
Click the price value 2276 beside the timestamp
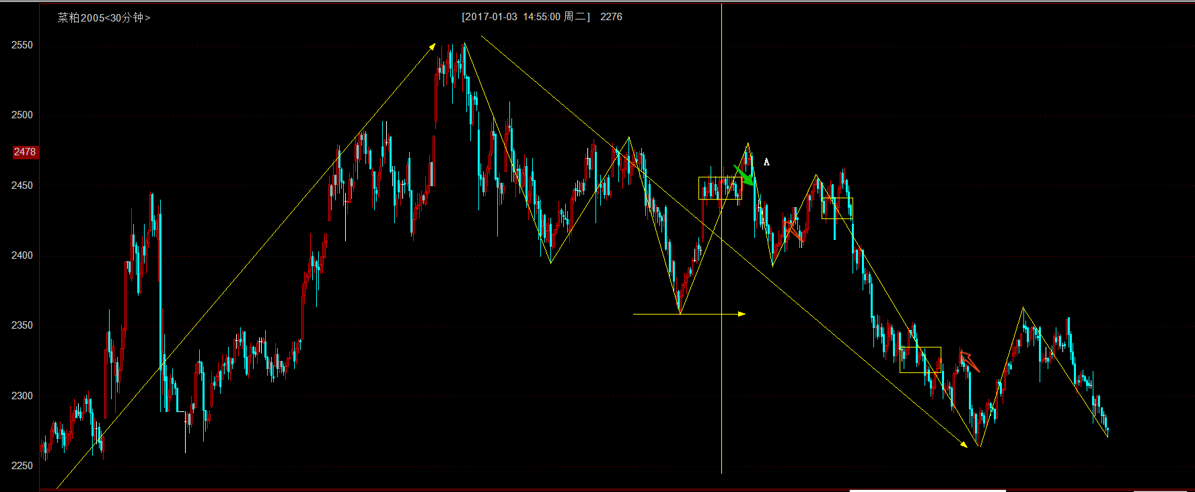611,17
